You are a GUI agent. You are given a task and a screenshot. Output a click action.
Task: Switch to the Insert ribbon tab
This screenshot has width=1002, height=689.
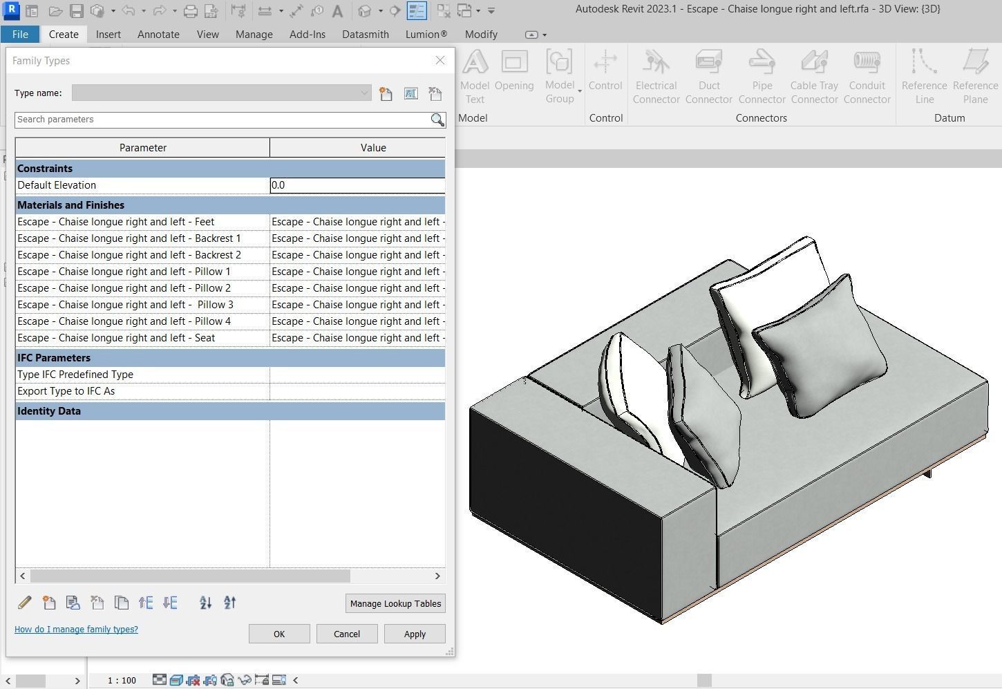tap(108, 35)
